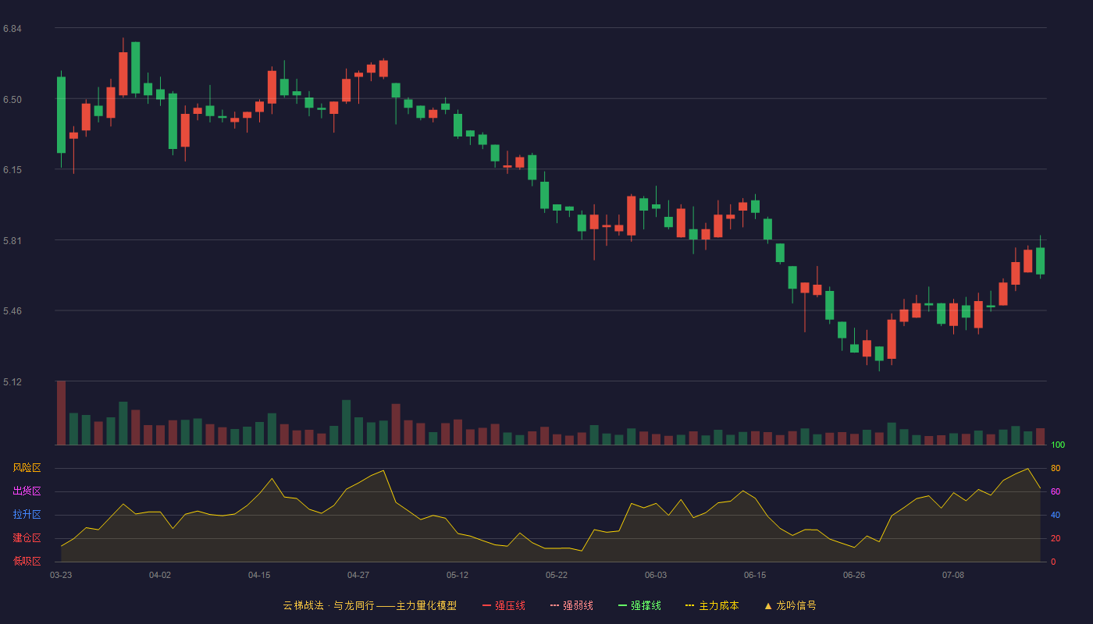Toggle the 强弱线 legend series
Viewport: 1093px width, 624px height.
click(571, 605)
